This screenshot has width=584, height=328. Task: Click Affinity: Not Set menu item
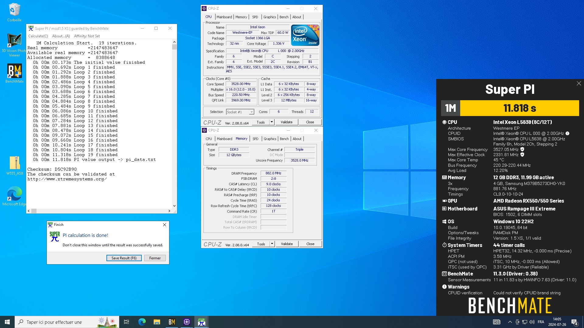pos(87,36)
